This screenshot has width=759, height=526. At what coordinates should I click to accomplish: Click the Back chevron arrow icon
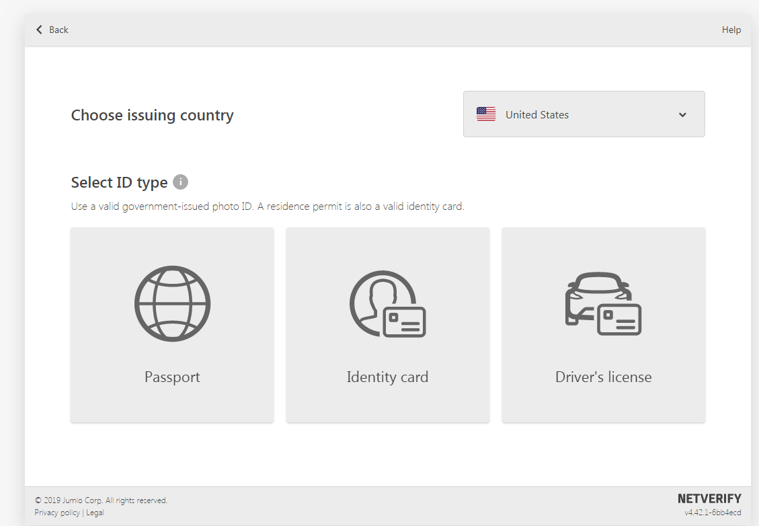pos(39,30)
